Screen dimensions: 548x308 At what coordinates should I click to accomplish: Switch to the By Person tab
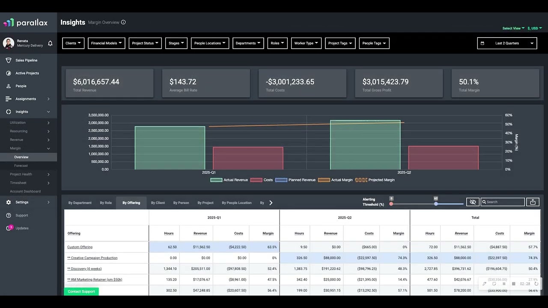pyautogui.click(x=181, y=203)
